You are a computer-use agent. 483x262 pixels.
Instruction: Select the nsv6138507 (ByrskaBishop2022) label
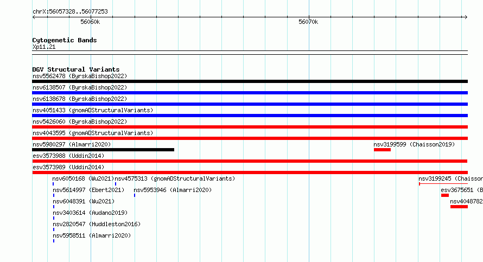[80, 87]
